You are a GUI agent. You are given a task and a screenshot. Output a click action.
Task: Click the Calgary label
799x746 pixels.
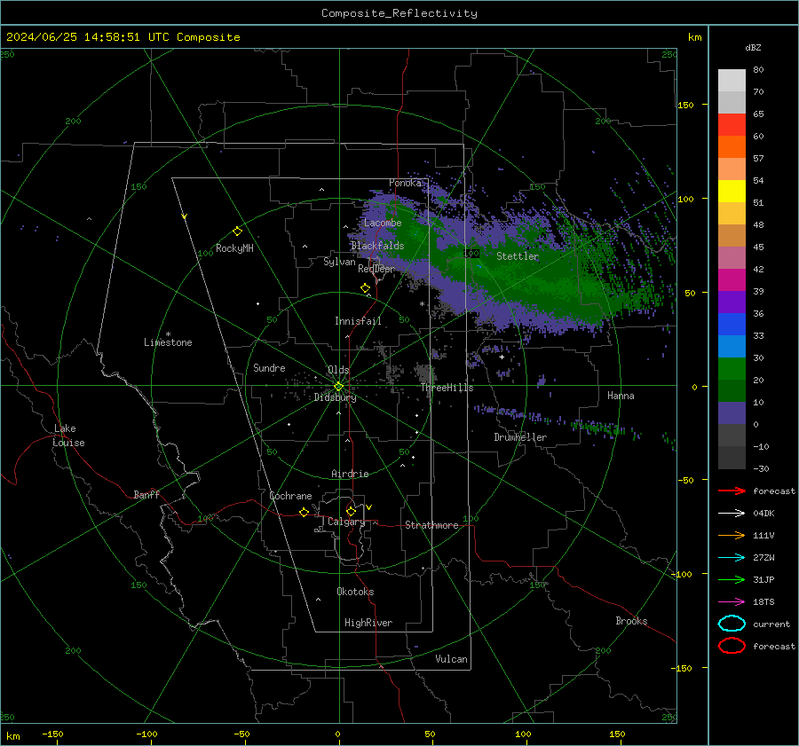click(346, 522)
